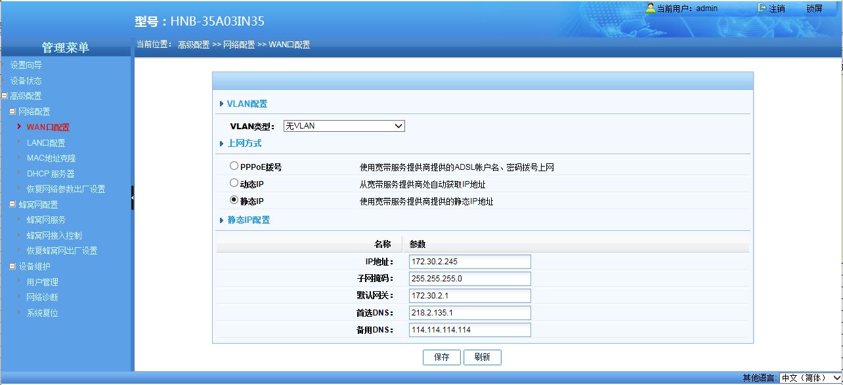Open the VLAN类型 dropdown
Image resolution: width=843 pixels, height=385 pixels.
pos(344,126)
